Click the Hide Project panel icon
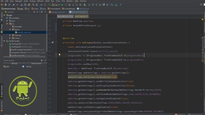205x115 pixels. [x=45, y=12]
